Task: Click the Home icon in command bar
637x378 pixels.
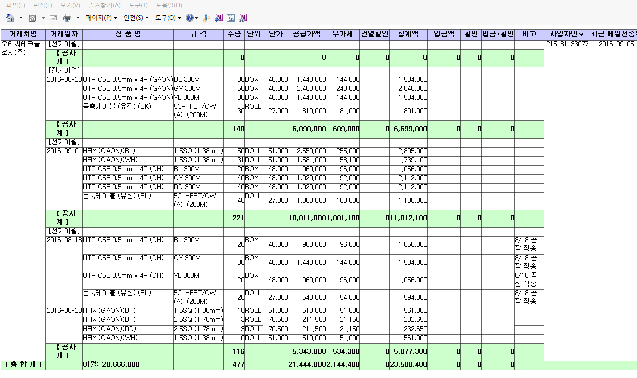Action: [10, 18]
